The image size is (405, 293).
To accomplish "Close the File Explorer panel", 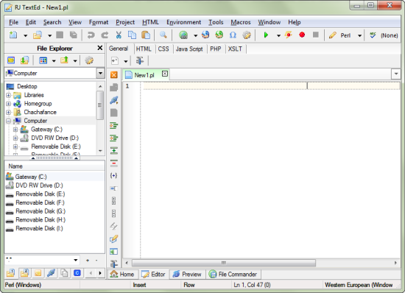I will [x=99, y=48].
